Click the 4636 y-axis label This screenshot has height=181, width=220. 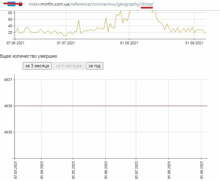[x=8, y=106]
